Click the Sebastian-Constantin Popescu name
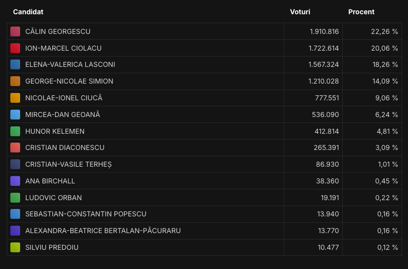Viewport: 408px width, 269px height. pos(85,214)
